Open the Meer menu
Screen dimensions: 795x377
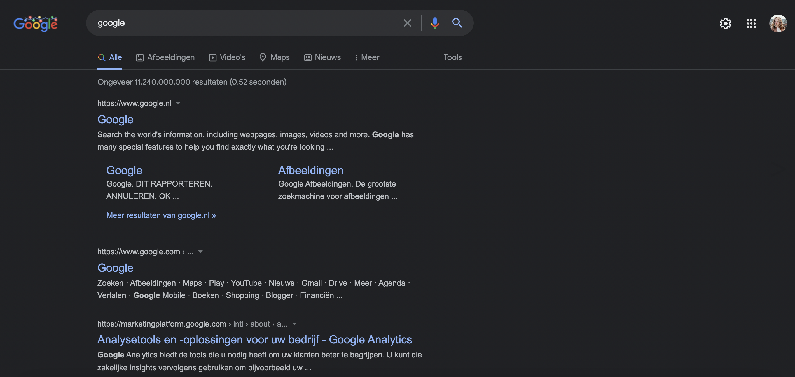coord(367,57)
